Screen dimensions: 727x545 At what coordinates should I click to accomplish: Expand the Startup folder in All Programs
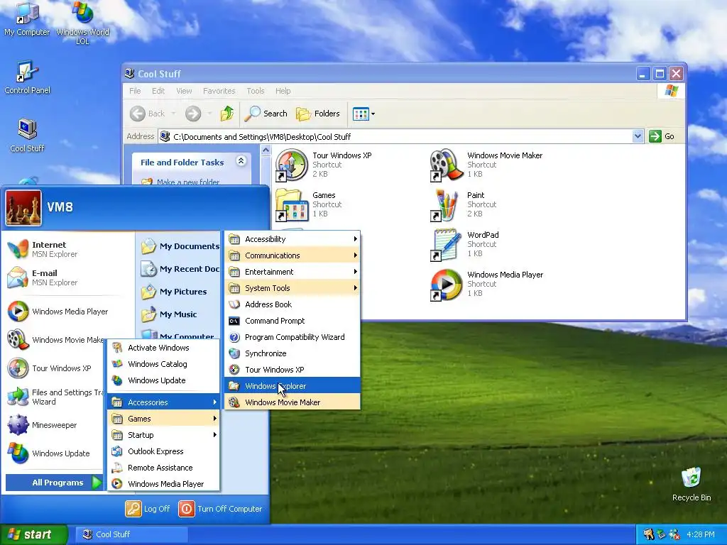point(164,435)
